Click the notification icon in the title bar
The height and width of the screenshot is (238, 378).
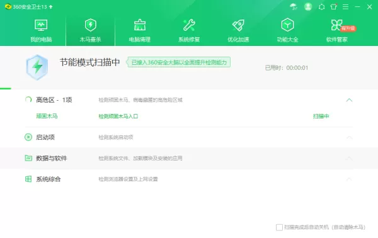pos(321,7)
